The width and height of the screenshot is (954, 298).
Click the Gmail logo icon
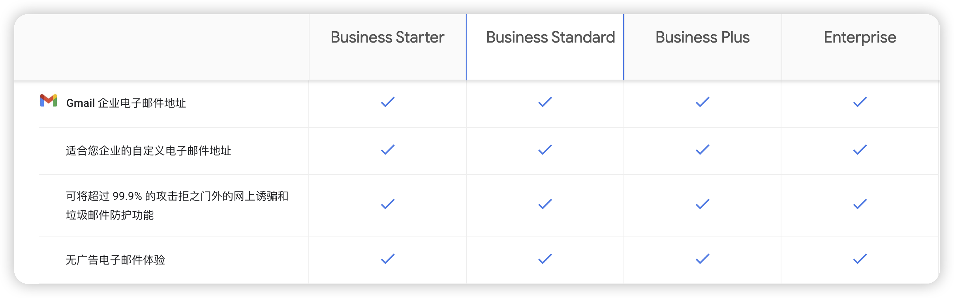coord(49,101)
